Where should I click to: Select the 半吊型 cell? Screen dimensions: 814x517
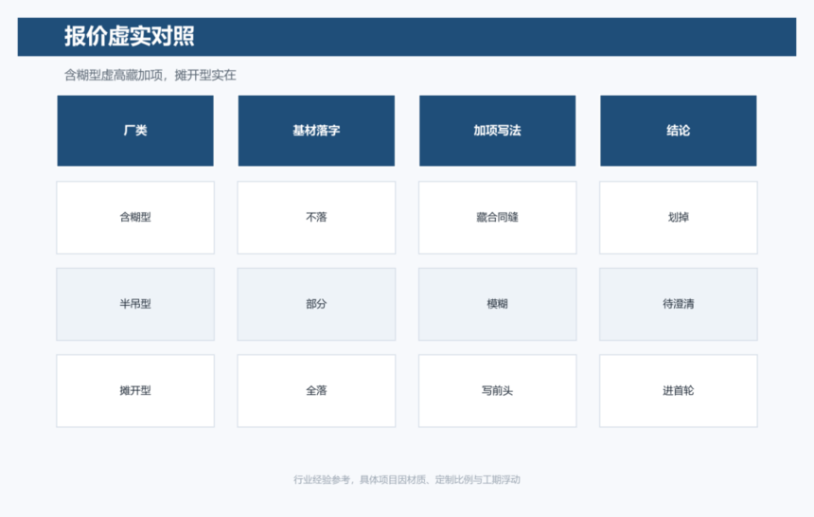click(x=135, y=304)
